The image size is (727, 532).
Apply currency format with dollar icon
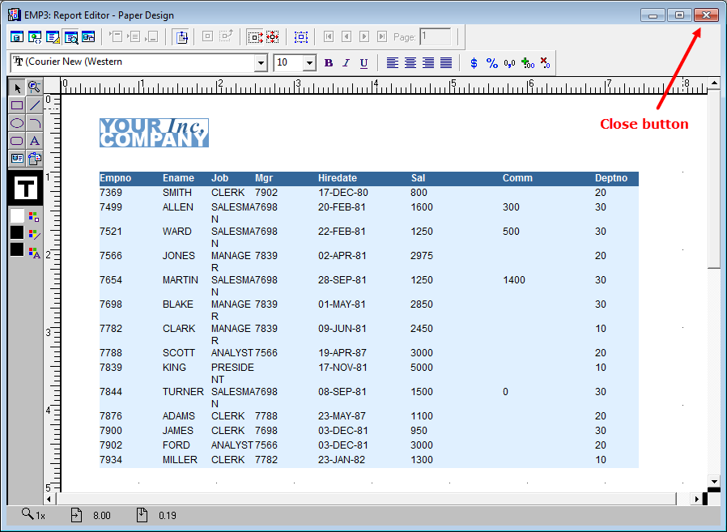474,62
